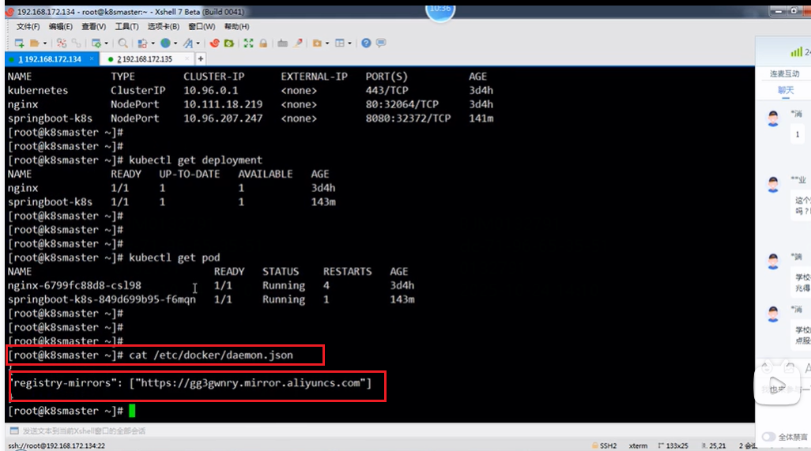Image resolution: width=811 pixels, height=451 pixels.
Task: Click the chat avatar beside the '**业' name
Action: (773, 185)
